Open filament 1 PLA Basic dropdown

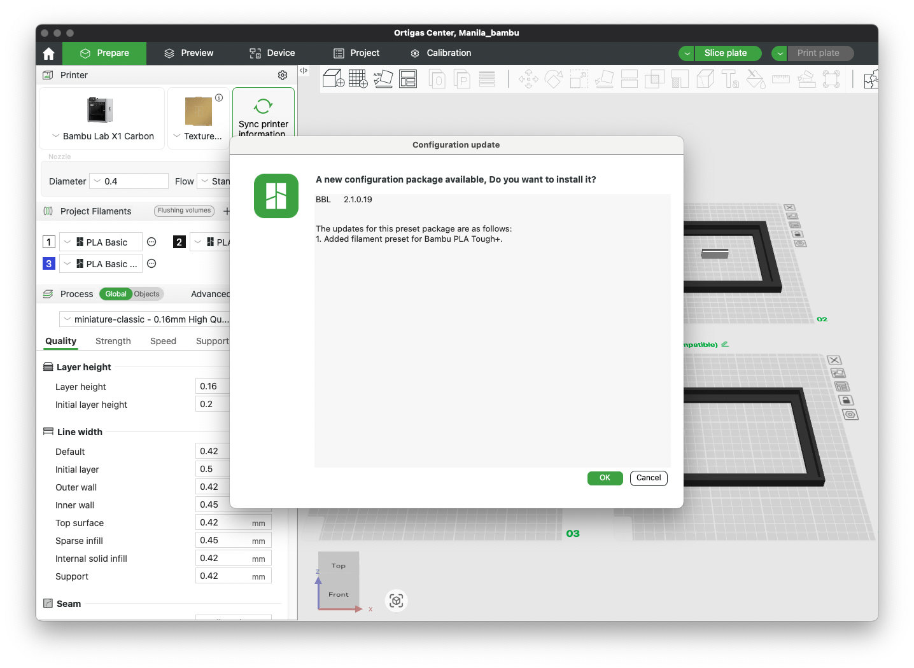point(101,242)
